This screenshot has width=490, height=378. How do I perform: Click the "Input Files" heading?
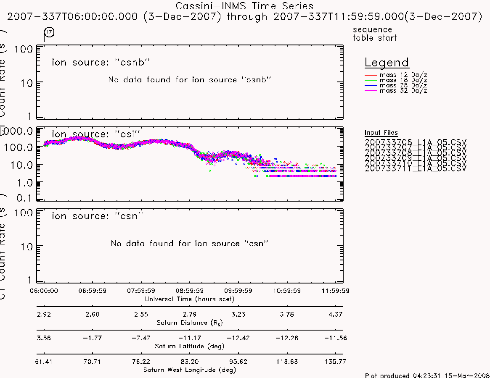(x=381, y=133)
